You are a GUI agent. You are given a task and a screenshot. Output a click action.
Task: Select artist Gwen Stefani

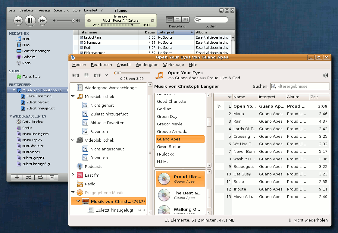point(180,147)
